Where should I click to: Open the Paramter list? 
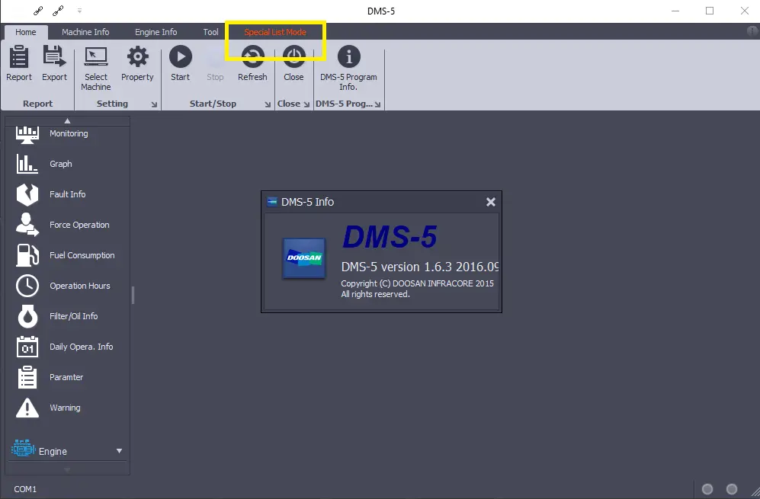[67, 377]
